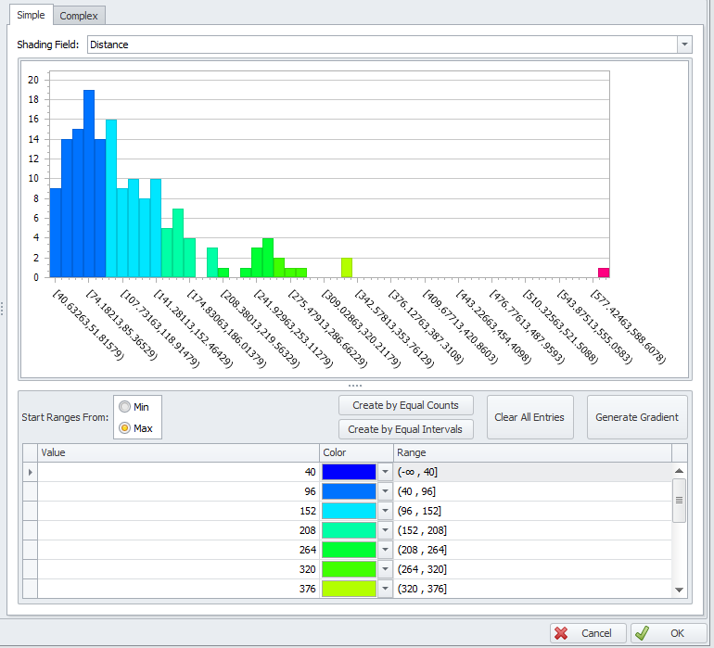This screenshot has width=714, height=648.
Task: Click the pink histogram bar at far right
Action: (x=604, y=273)
